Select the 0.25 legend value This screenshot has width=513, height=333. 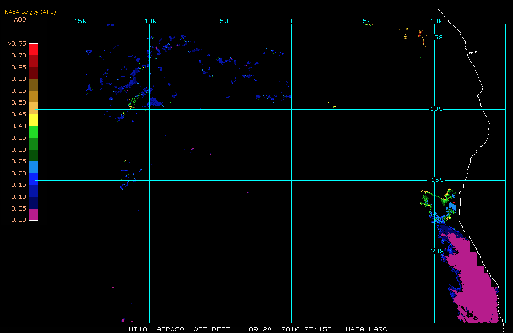click(18, 161)
